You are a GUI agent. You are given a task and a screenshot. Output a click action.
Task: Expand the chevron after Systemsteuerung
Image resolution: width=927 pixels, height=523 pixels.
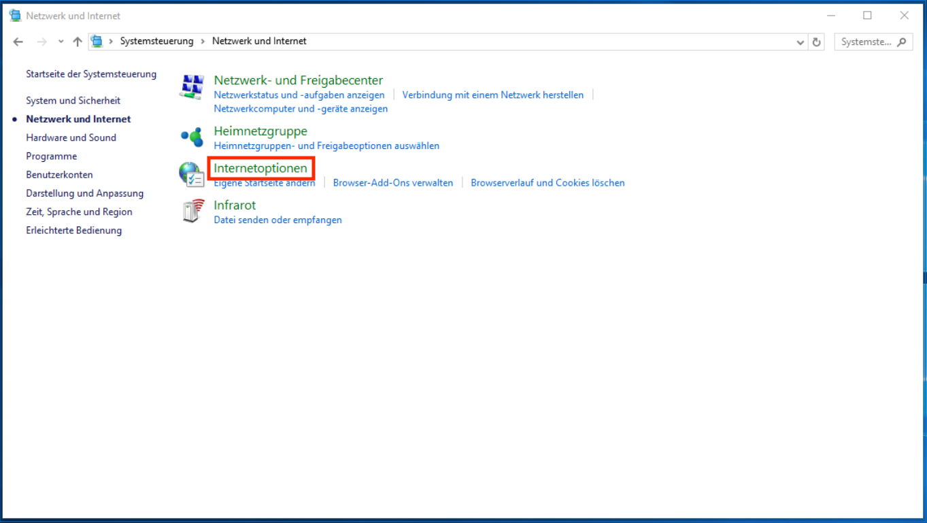pyautogui.click(x=203, y=41)
